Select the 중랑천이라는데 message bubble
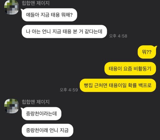 (x=41, y=114)
